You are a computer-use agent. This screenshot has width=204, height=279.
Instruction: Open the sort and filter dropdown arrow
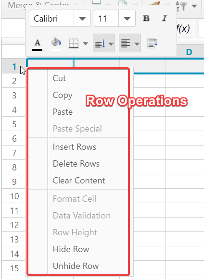(194, 6)
